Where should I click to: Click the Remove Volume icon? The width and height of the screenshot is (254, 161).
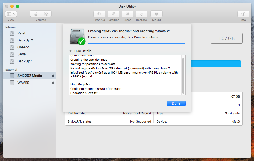(46, 14)
